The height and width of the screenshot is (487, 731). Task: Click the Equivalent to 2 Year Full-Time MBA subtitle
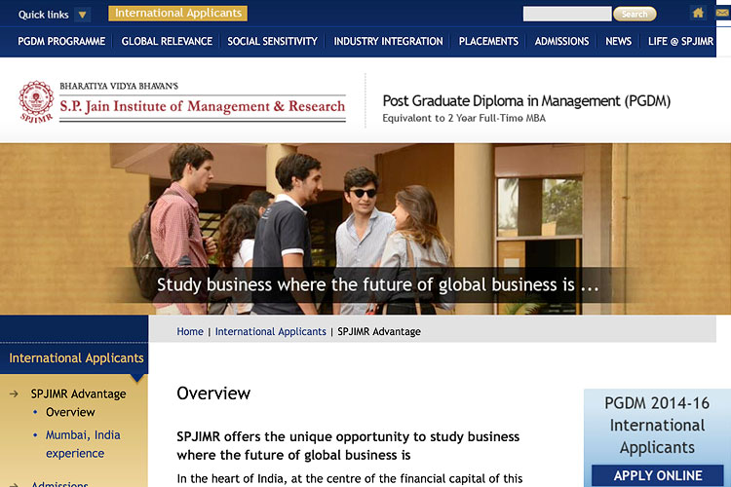tap(464, 118)
